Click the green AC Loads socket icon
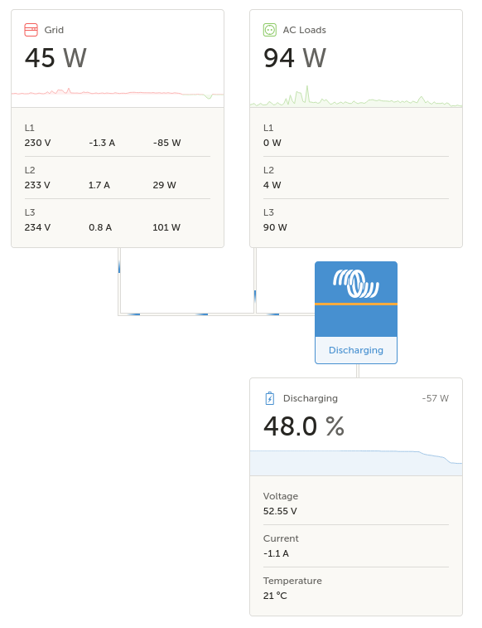Screen dimensions: 482x628 [270, 30]
